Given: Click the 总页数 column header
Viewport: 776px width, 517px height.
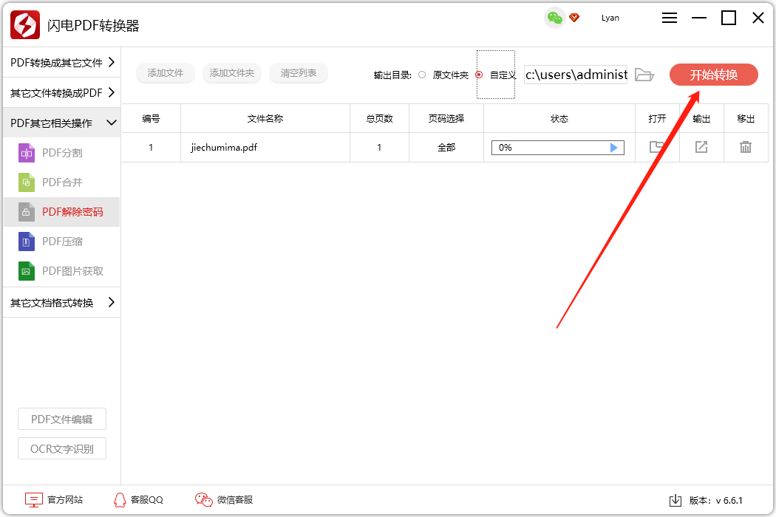Looking at the screenshot, I should [x=380, y=119].
